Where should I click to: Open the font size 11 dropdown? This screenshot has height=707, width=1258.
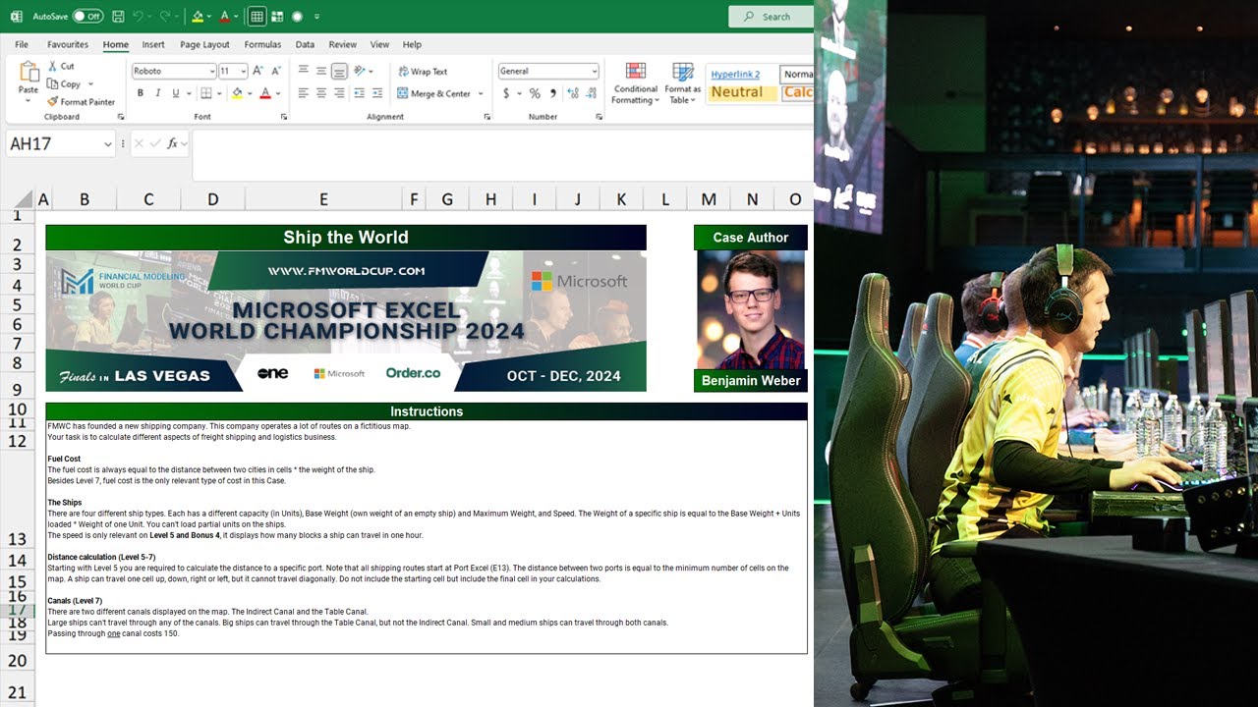point(243,71)
